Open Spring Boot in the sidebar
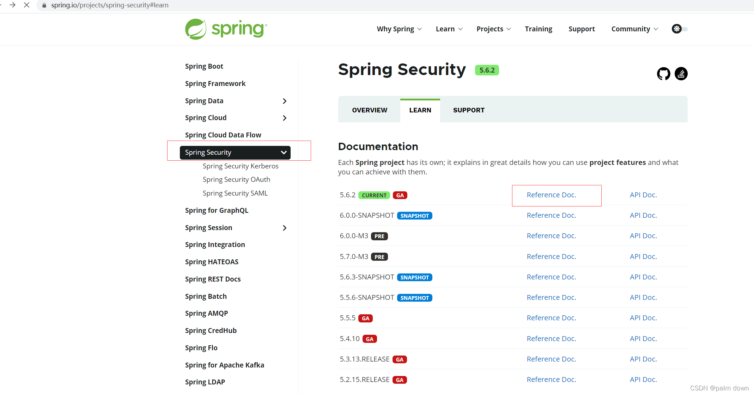754x395 pixels. (204, 66)
